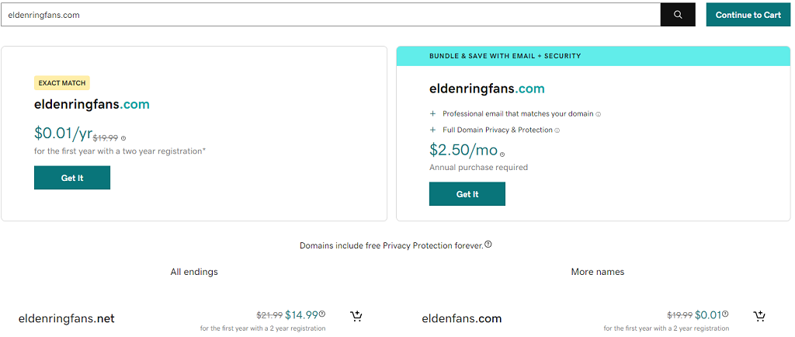Click info icon beside Professional email feature
The image size is (795, 337).
tap(598, 114)
